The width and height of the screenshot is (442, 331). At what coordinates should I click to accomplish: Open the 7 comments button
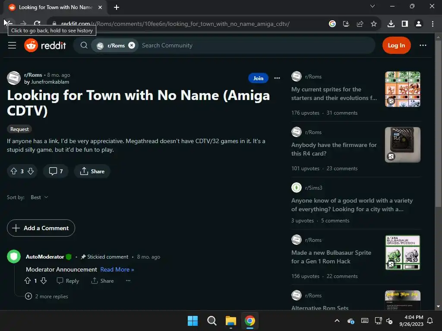tap(56, 171)
